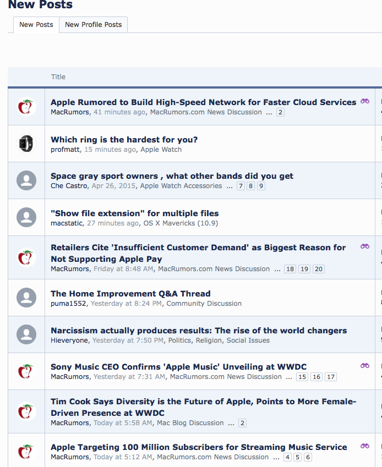Viewport: 382px width, 467px height.
Task: Open Tim Cook Says Diversity thread
Action: click(204, 407)
